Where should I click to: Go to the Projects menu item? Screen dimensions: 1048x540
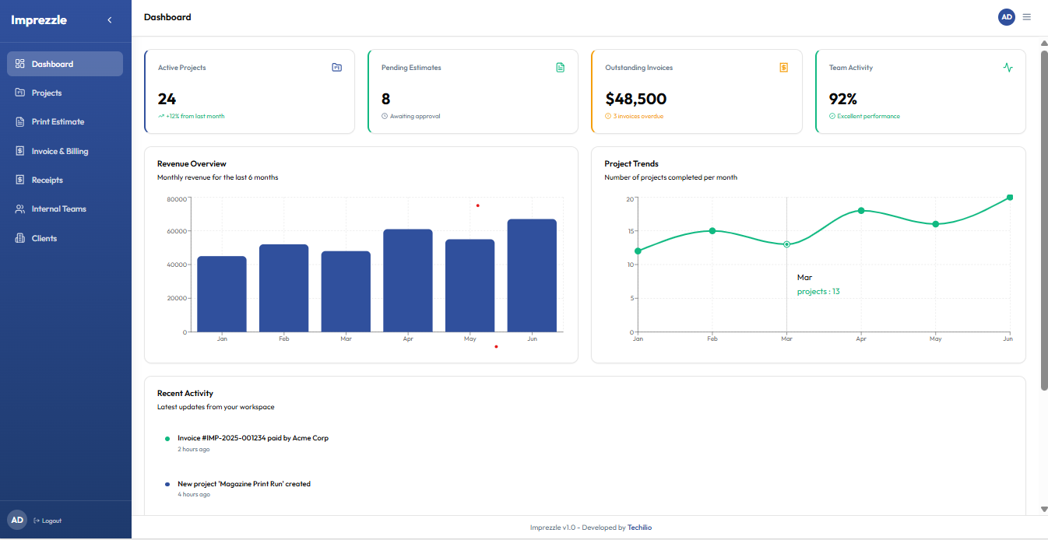coord(47,93)
